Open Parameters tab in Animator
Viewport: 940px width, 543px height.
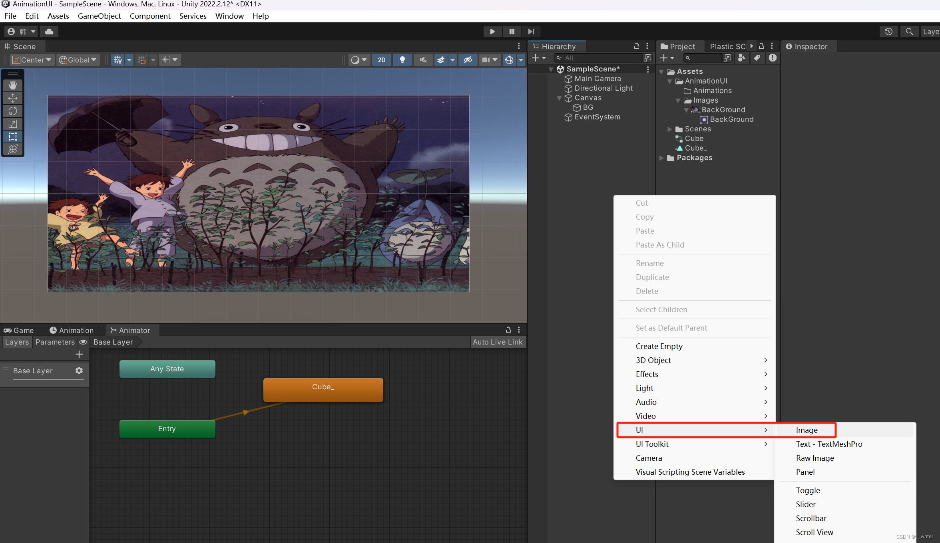tap(55, 342)
